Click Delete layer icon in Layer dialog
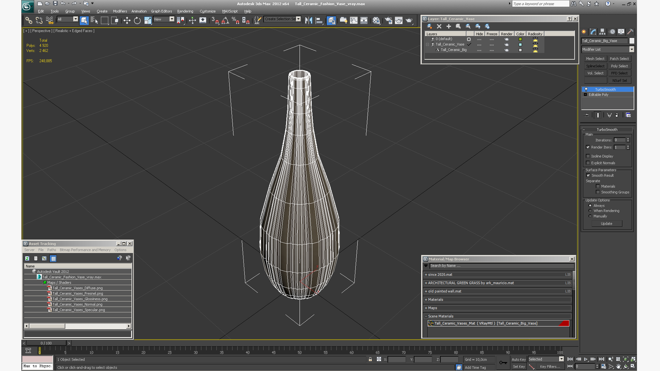Image resolution: width=660 pixels, height=371 pixels. pyautogui.click(x=439, y=26)
